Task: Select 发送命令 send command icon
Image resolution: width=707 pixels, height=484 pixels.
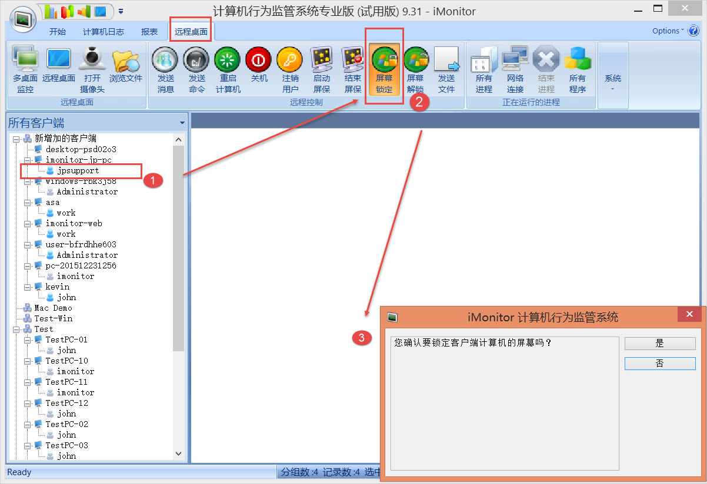Action: click(196, 71)
